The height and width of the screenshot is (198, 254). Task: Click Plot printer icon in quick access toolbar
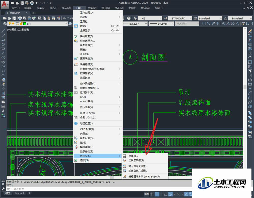tap(32, 3)
